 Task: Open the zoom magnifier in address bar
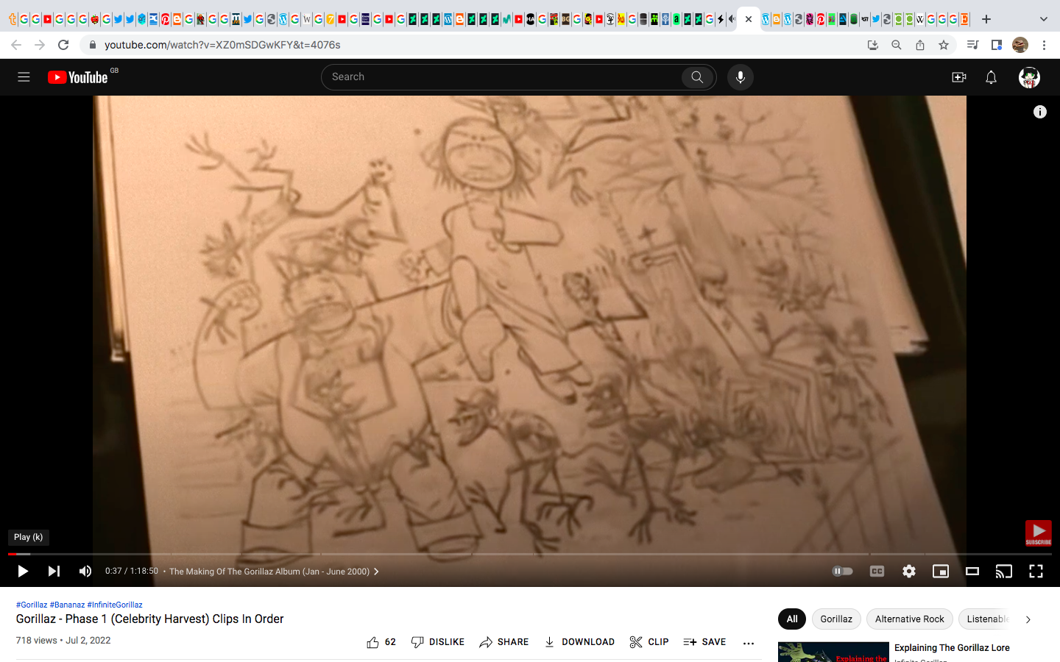[x=897, y=45]
